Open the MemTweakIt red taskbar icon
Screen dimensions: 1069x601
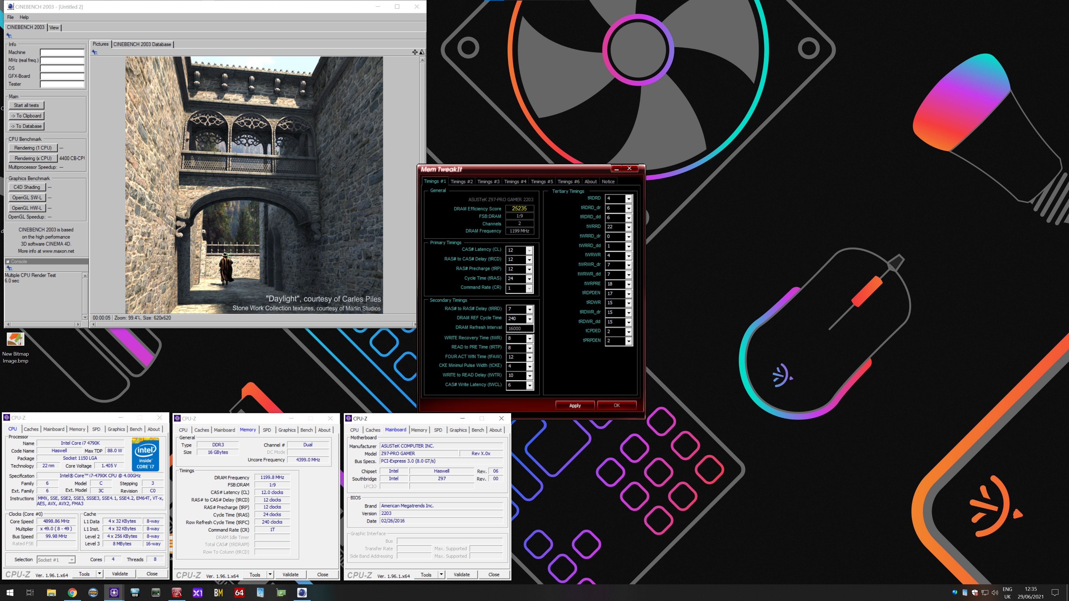(177, 592)
